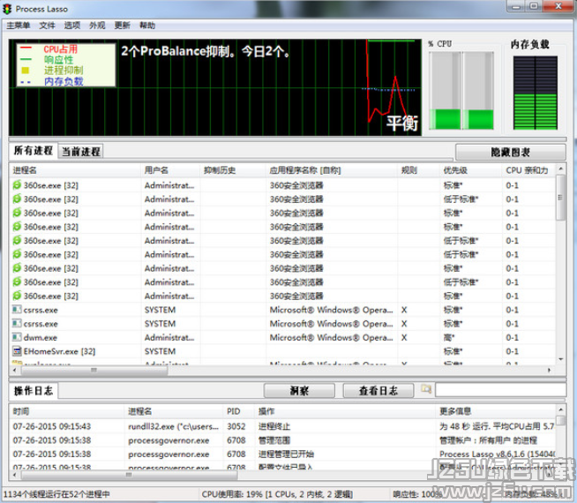Click the log 时间 column header
Screen dimensions: 577x503
pyautogui.click(x=66, y=411)
